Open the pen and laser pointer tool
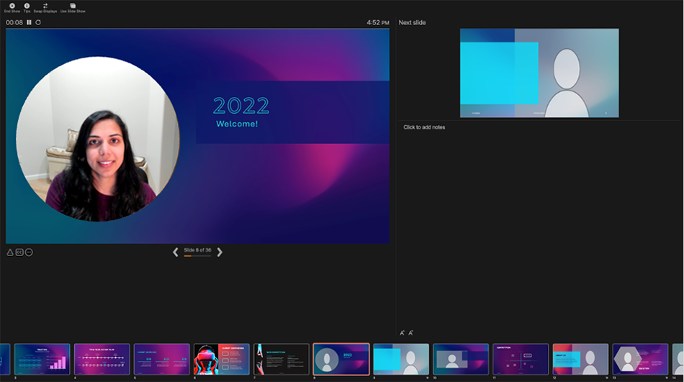Image resolution: width=684 pixels, height=382 pixels. [10, 253]
